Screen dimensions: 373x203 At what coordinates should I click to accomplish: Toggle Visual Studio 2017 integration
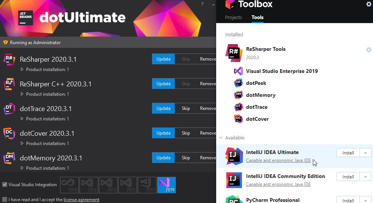tap(147, 185)
